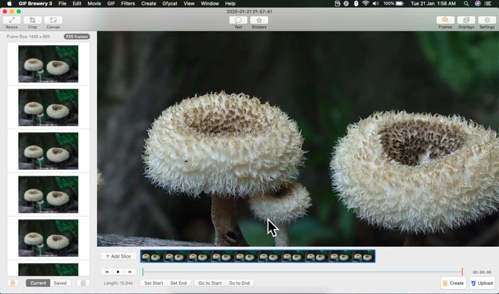Open the Gfycat menu
The width and height of the screenshot is (499, 294).
(170, 3)
